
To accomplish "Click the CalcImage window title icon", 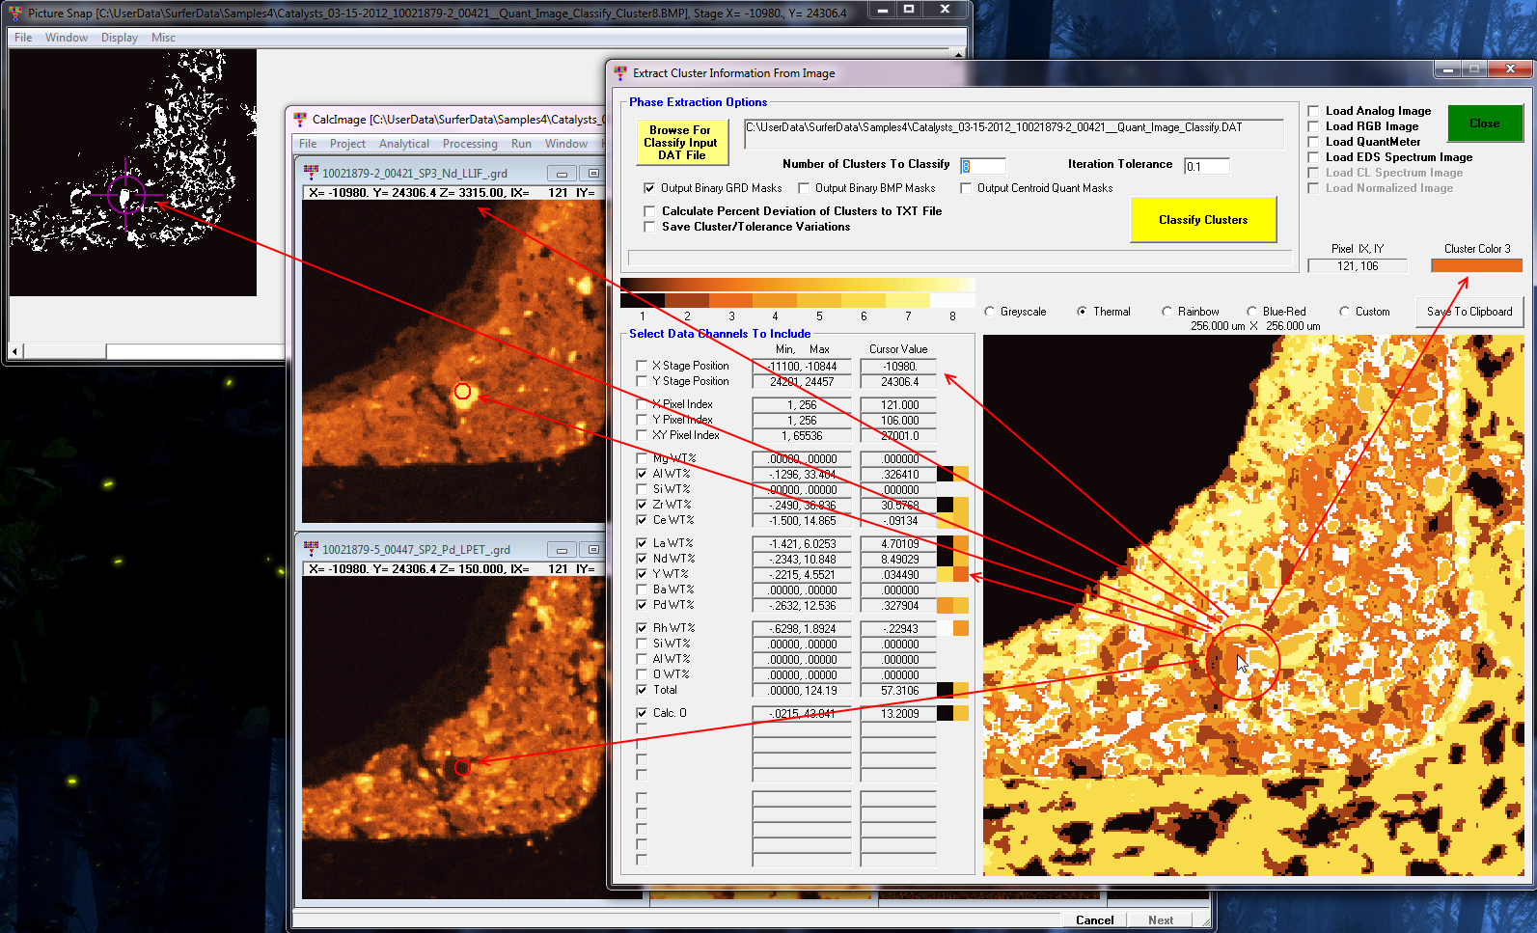I will click(x=299, y=119).
